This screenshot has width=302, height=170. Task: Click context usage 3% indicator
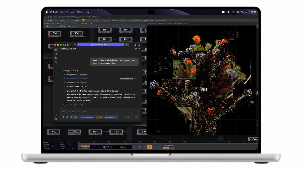tap(127, 117)
